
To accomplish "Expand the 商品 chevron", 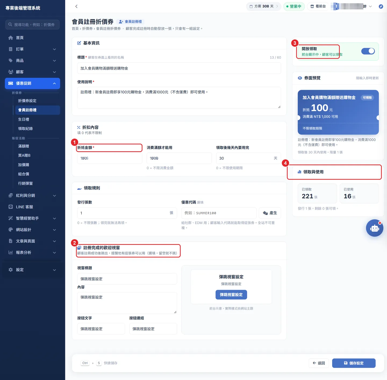I will [x=55, y=61].
